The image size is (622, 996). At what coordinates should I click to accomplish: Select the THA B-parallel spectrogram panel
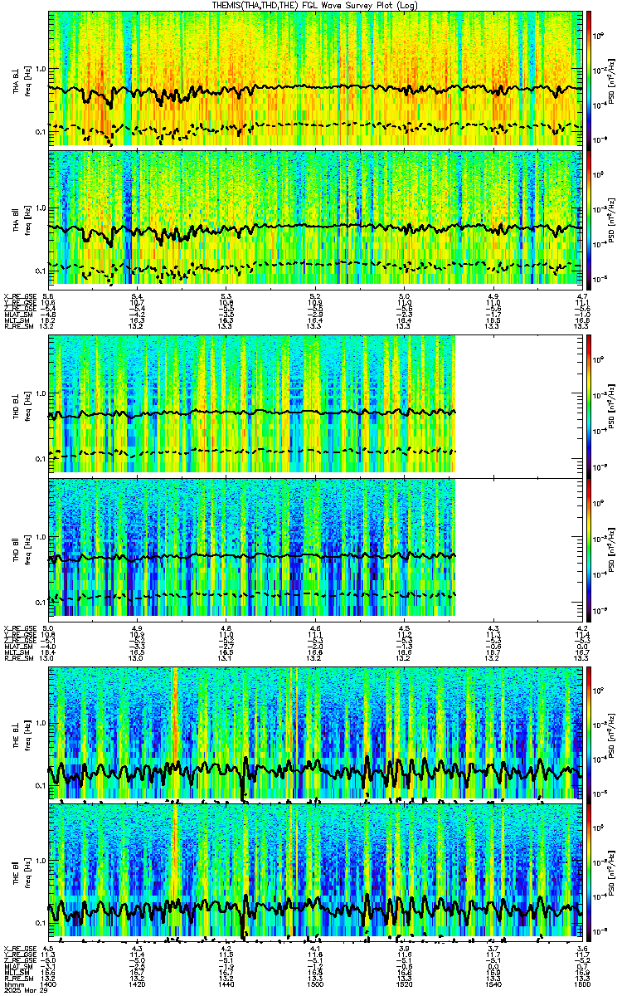(315, 217)
